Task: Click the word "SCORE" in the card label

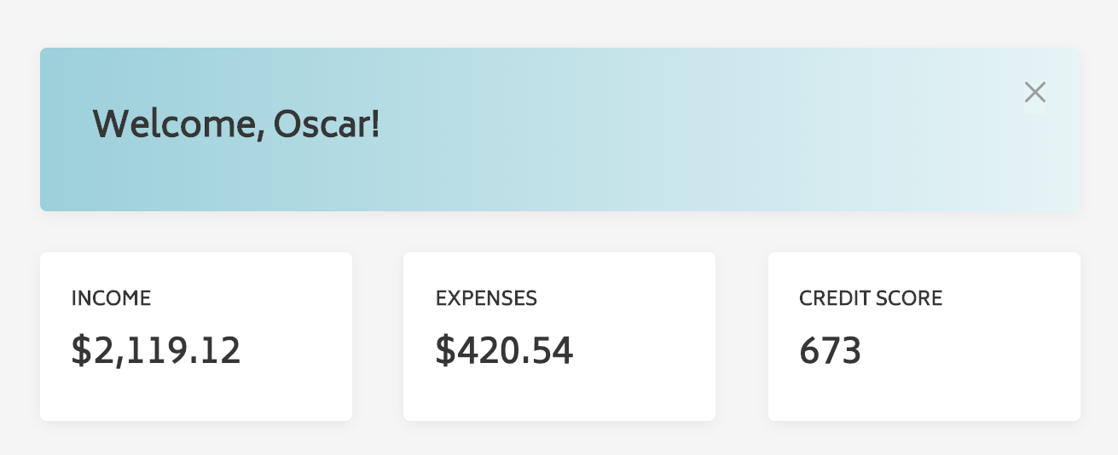Action: click(x=912, y=298)
